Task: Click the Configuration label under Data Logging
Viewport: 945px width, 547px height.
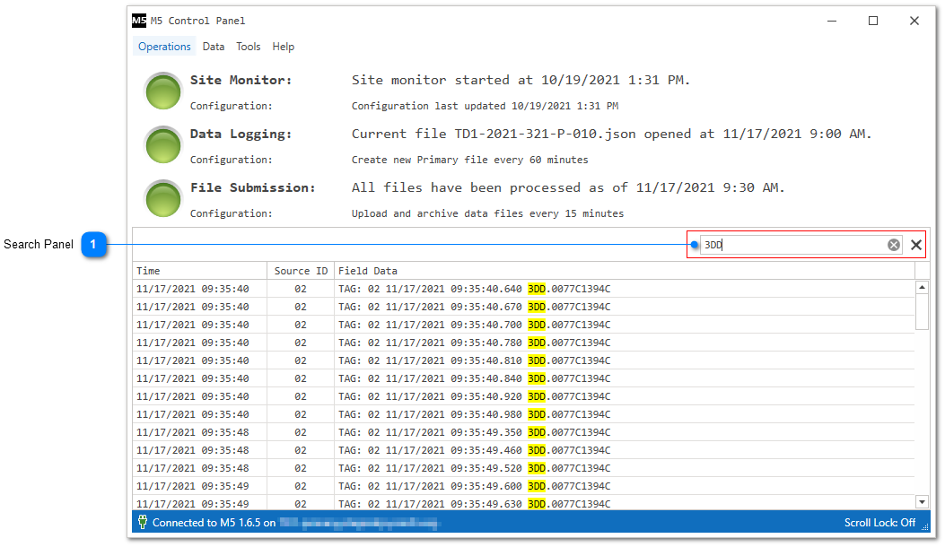Action: pos(231,160)
